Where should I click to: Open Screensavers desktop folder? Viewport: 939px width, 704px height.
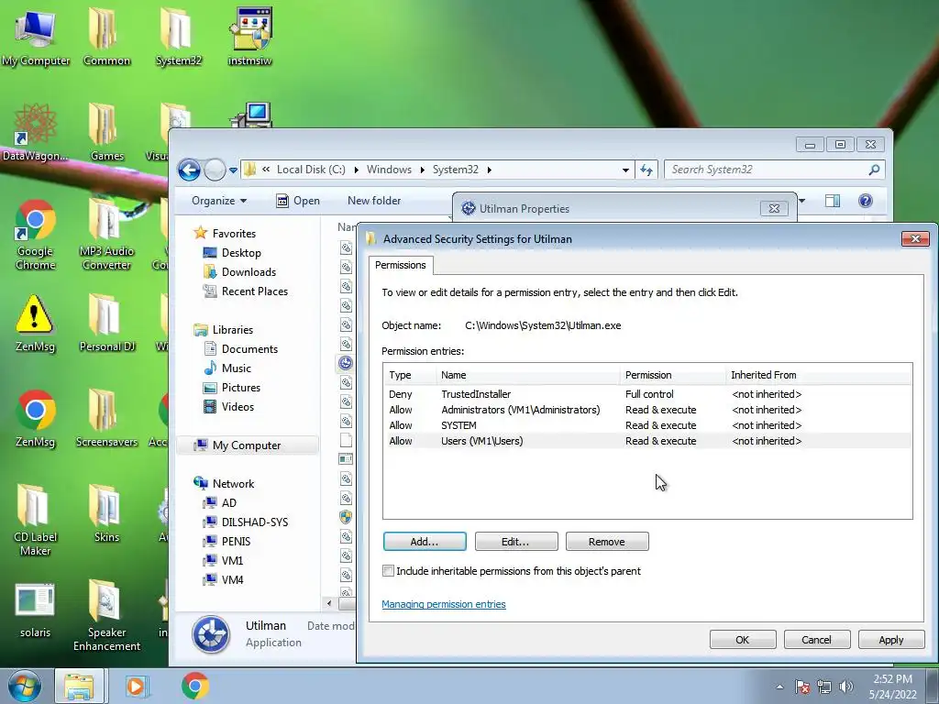click(x=106, y=419)
